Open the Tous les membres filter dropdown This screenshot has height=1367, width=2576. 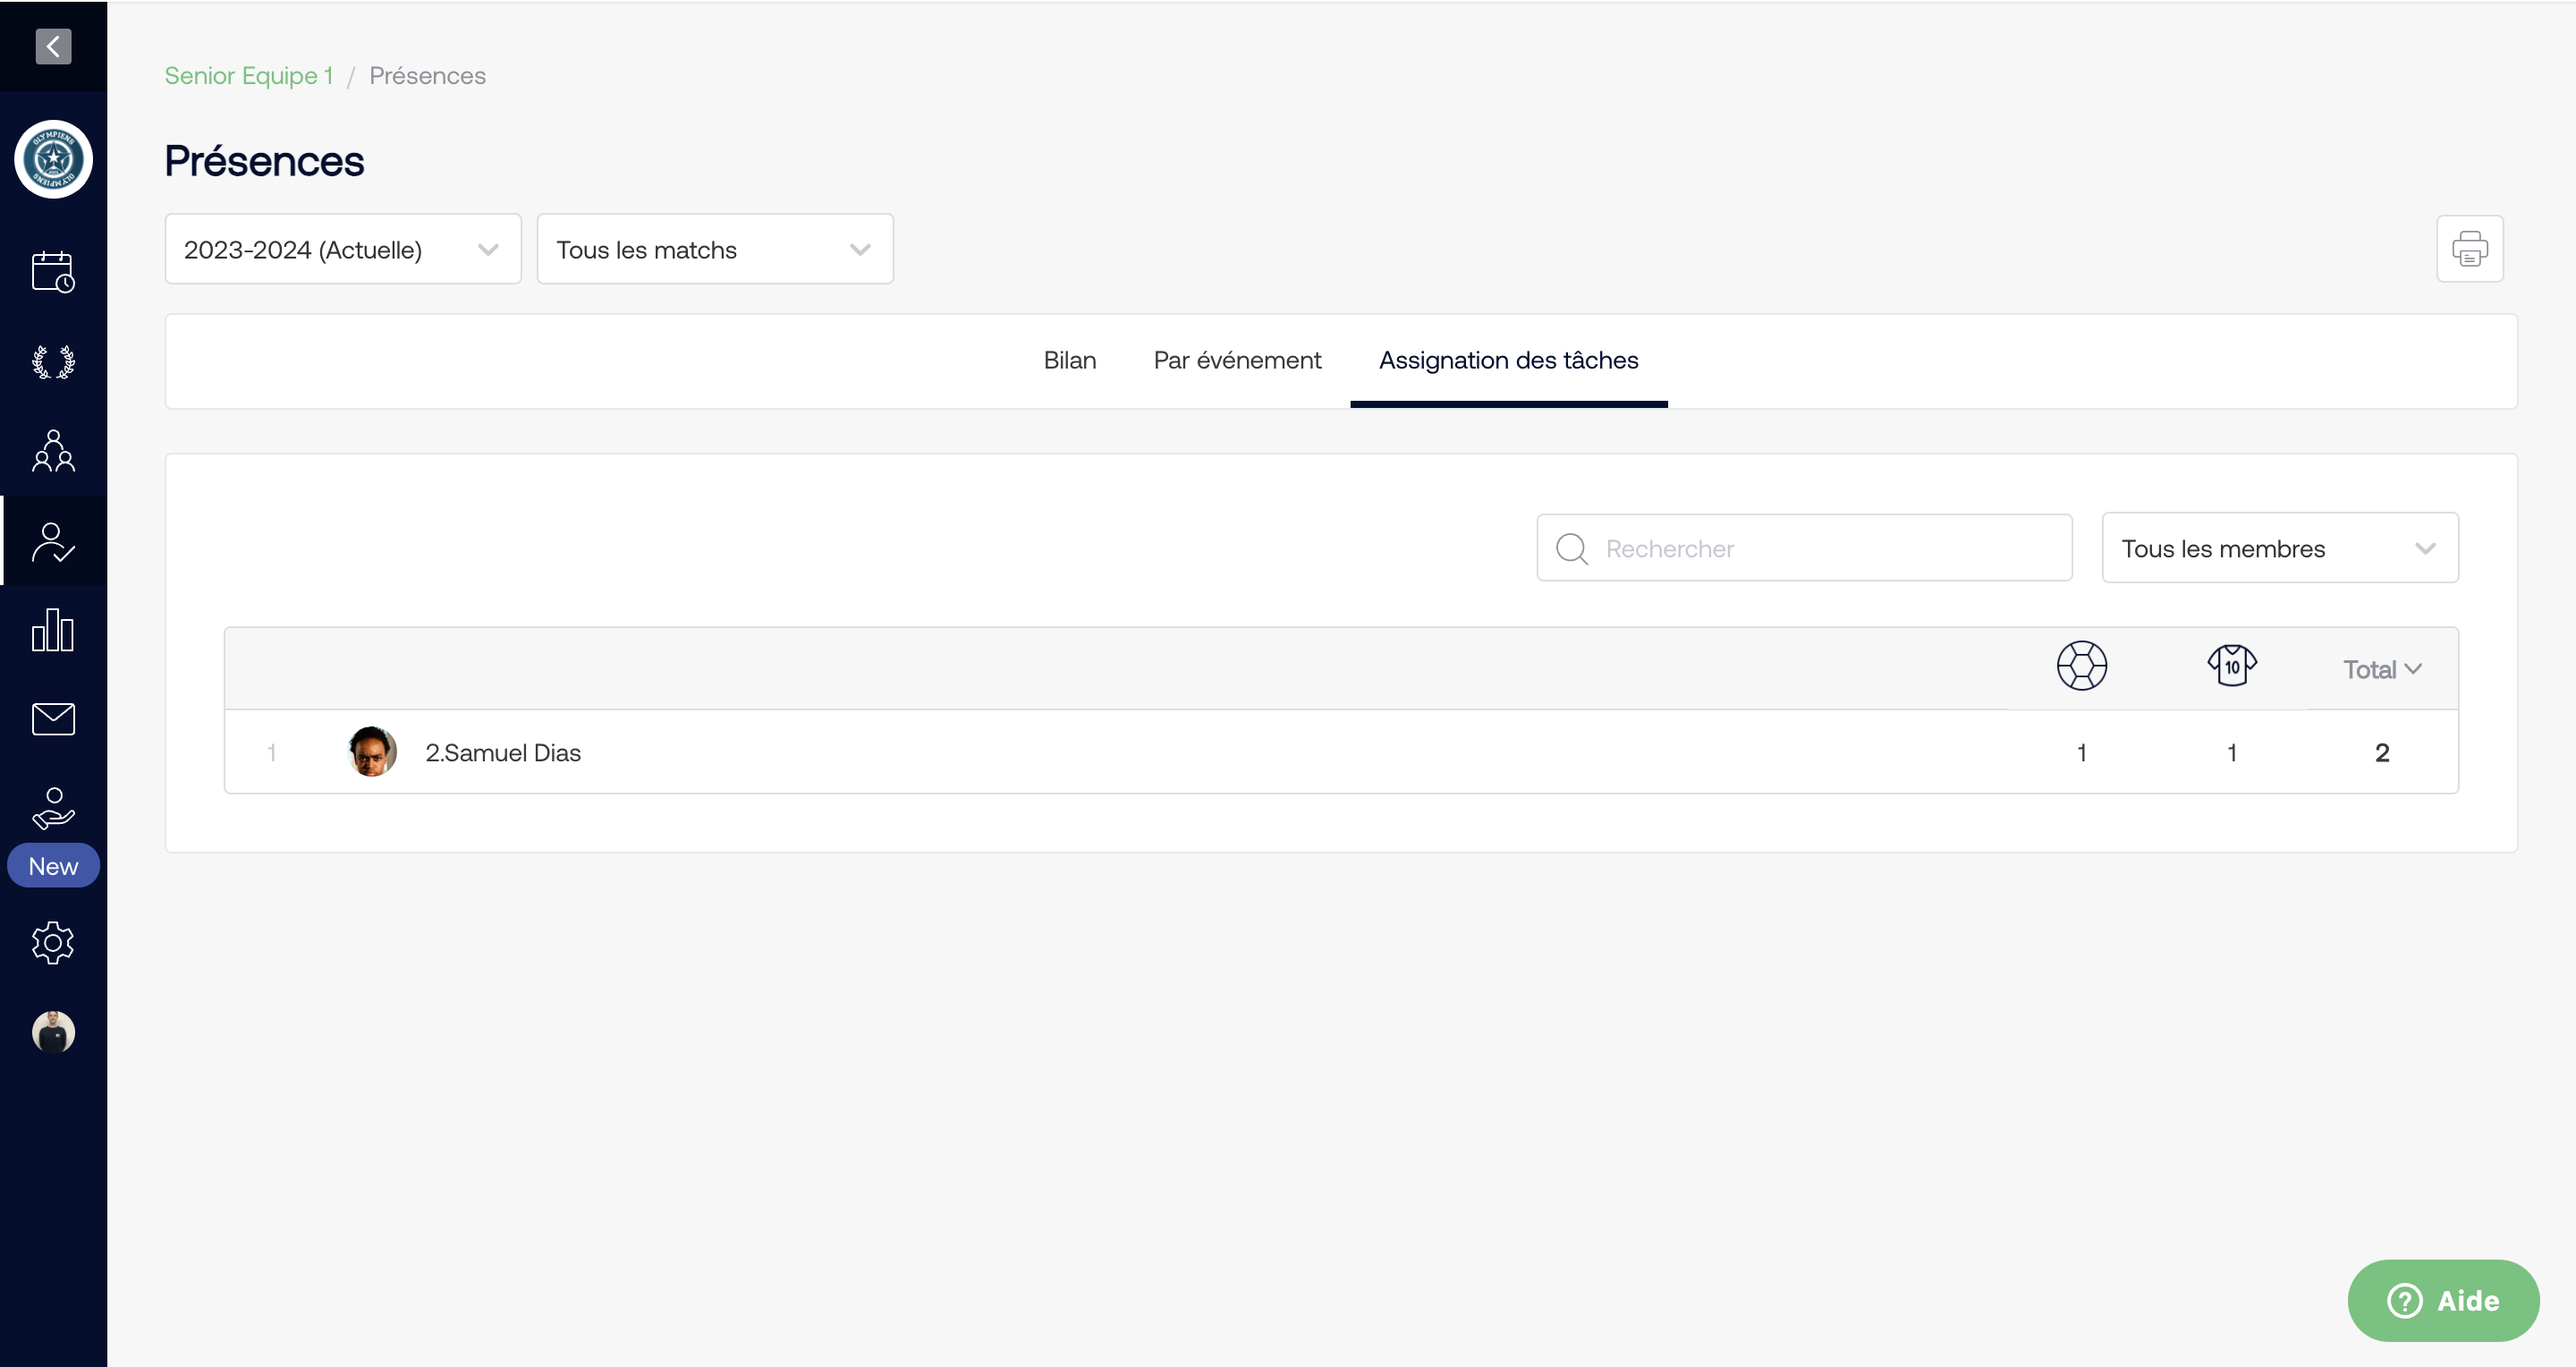pyautogui.click(x=2280, y=548)
